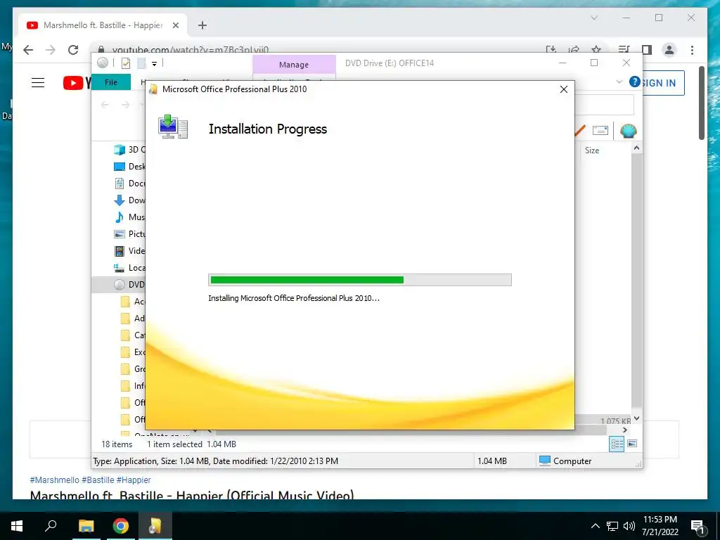Open File Explorer from taskbar

click(86, 526)
